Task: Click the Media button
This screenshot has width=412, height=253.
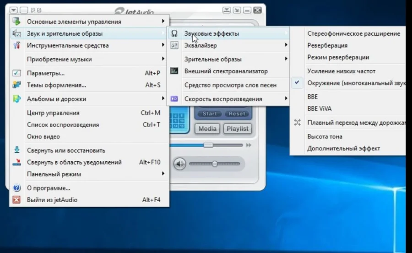Action: click(x=207, y=129)
